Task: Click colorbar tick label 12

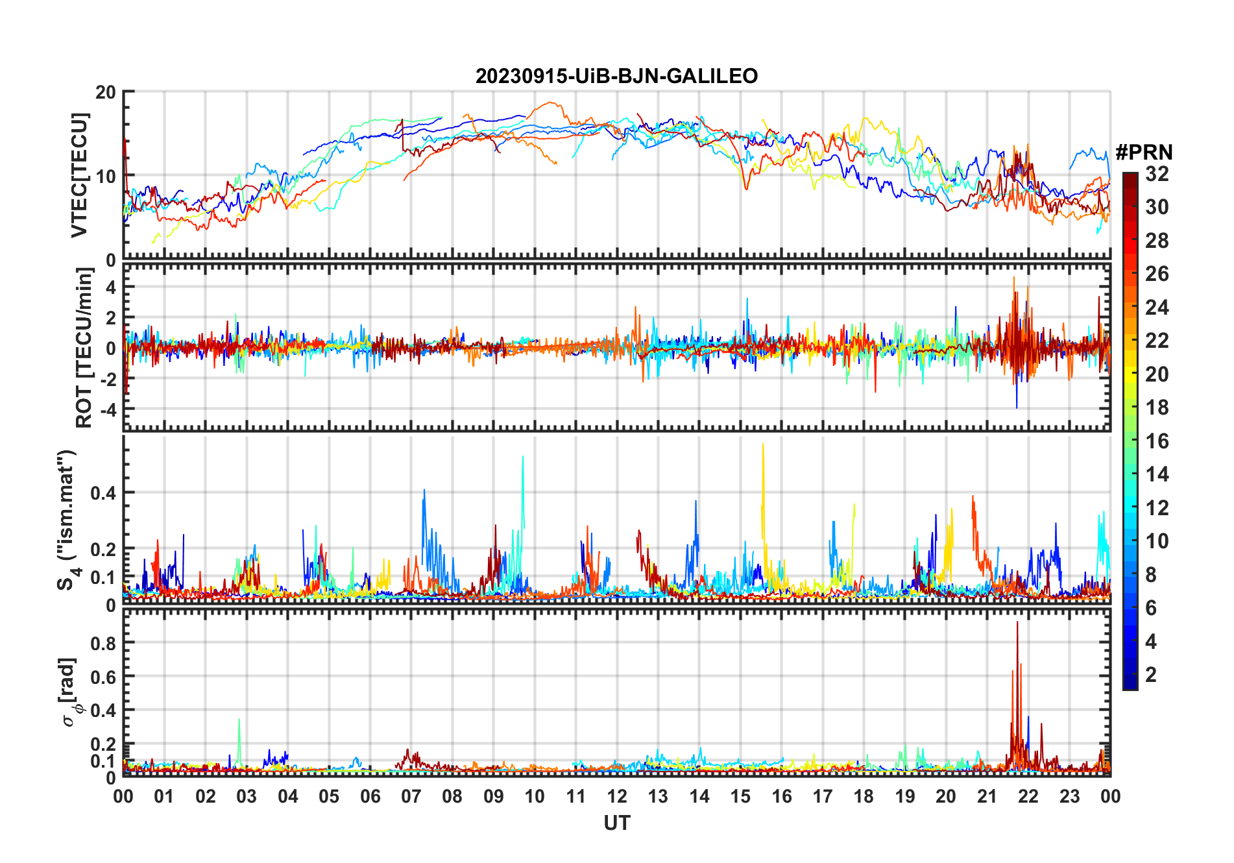Action: click(x=1157, y=508)
